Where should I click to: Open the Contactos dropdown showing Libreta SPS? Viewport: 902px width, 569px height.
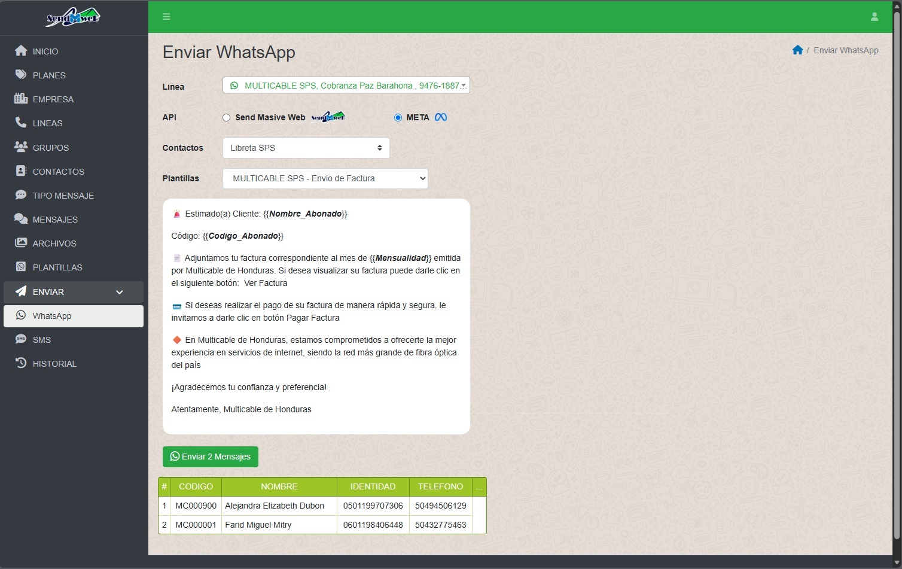(x=306, y=148)
